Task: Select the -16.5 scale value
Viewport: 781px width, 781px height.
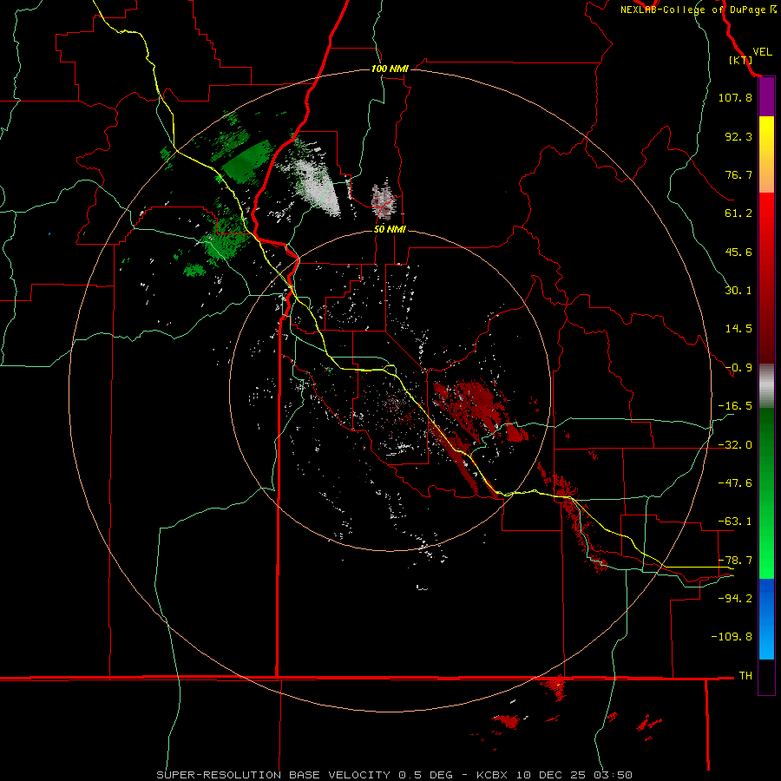Action: pos(735,406)
